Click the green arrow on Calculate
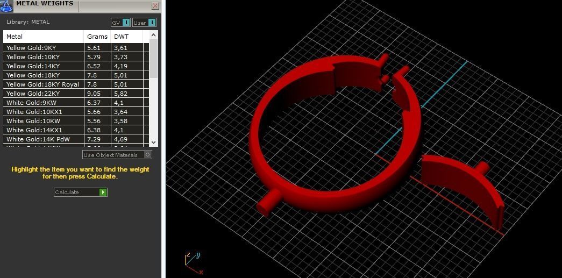This screenshot has height=278, width=562. 103,193
